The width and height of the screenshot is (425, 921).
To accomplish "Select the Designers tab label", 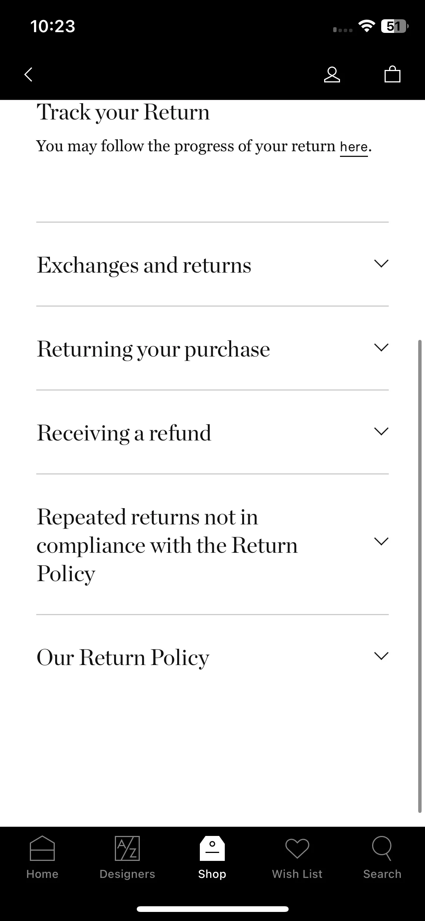I will pos(127,874).
